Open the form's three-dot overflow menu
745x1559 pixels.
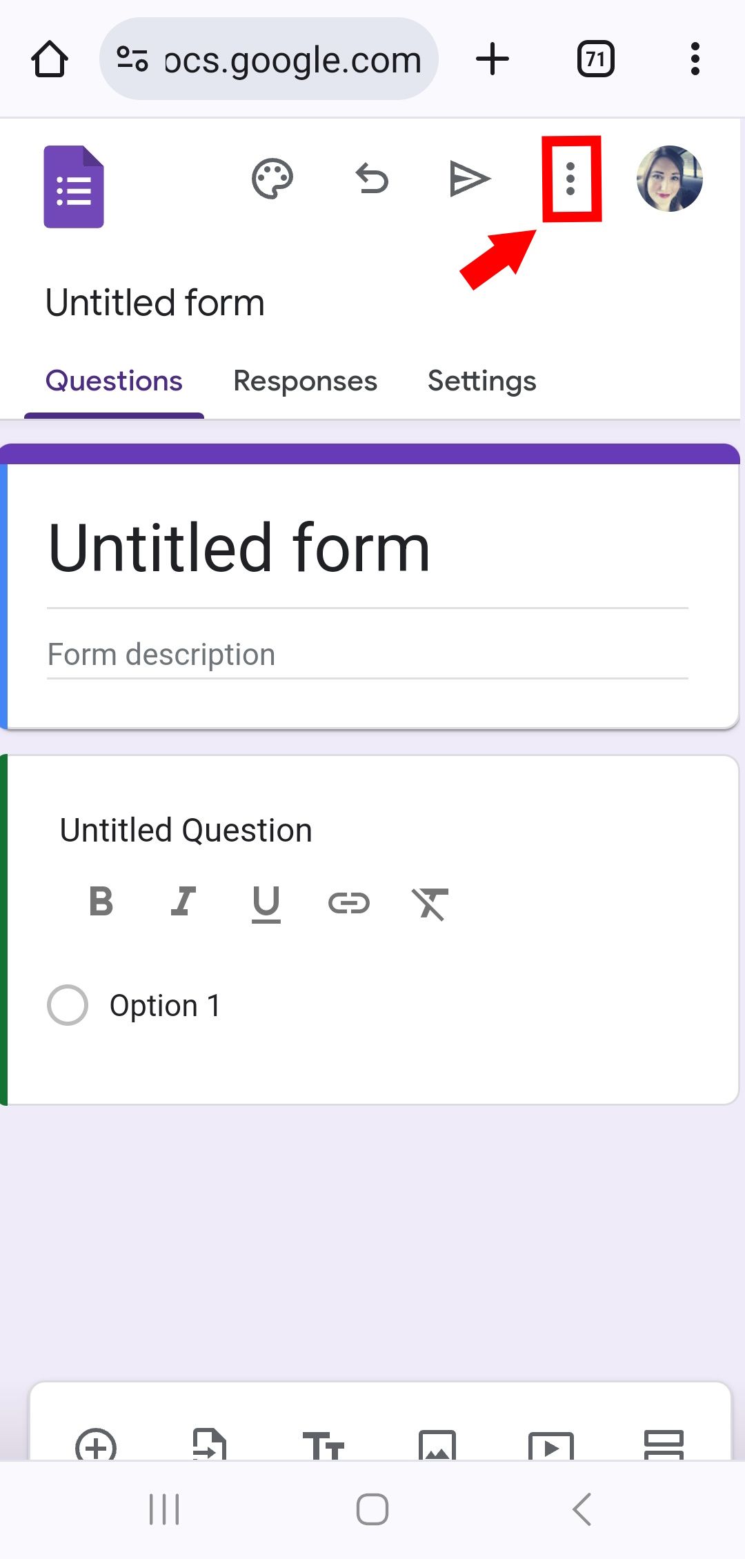pos(570,178)
